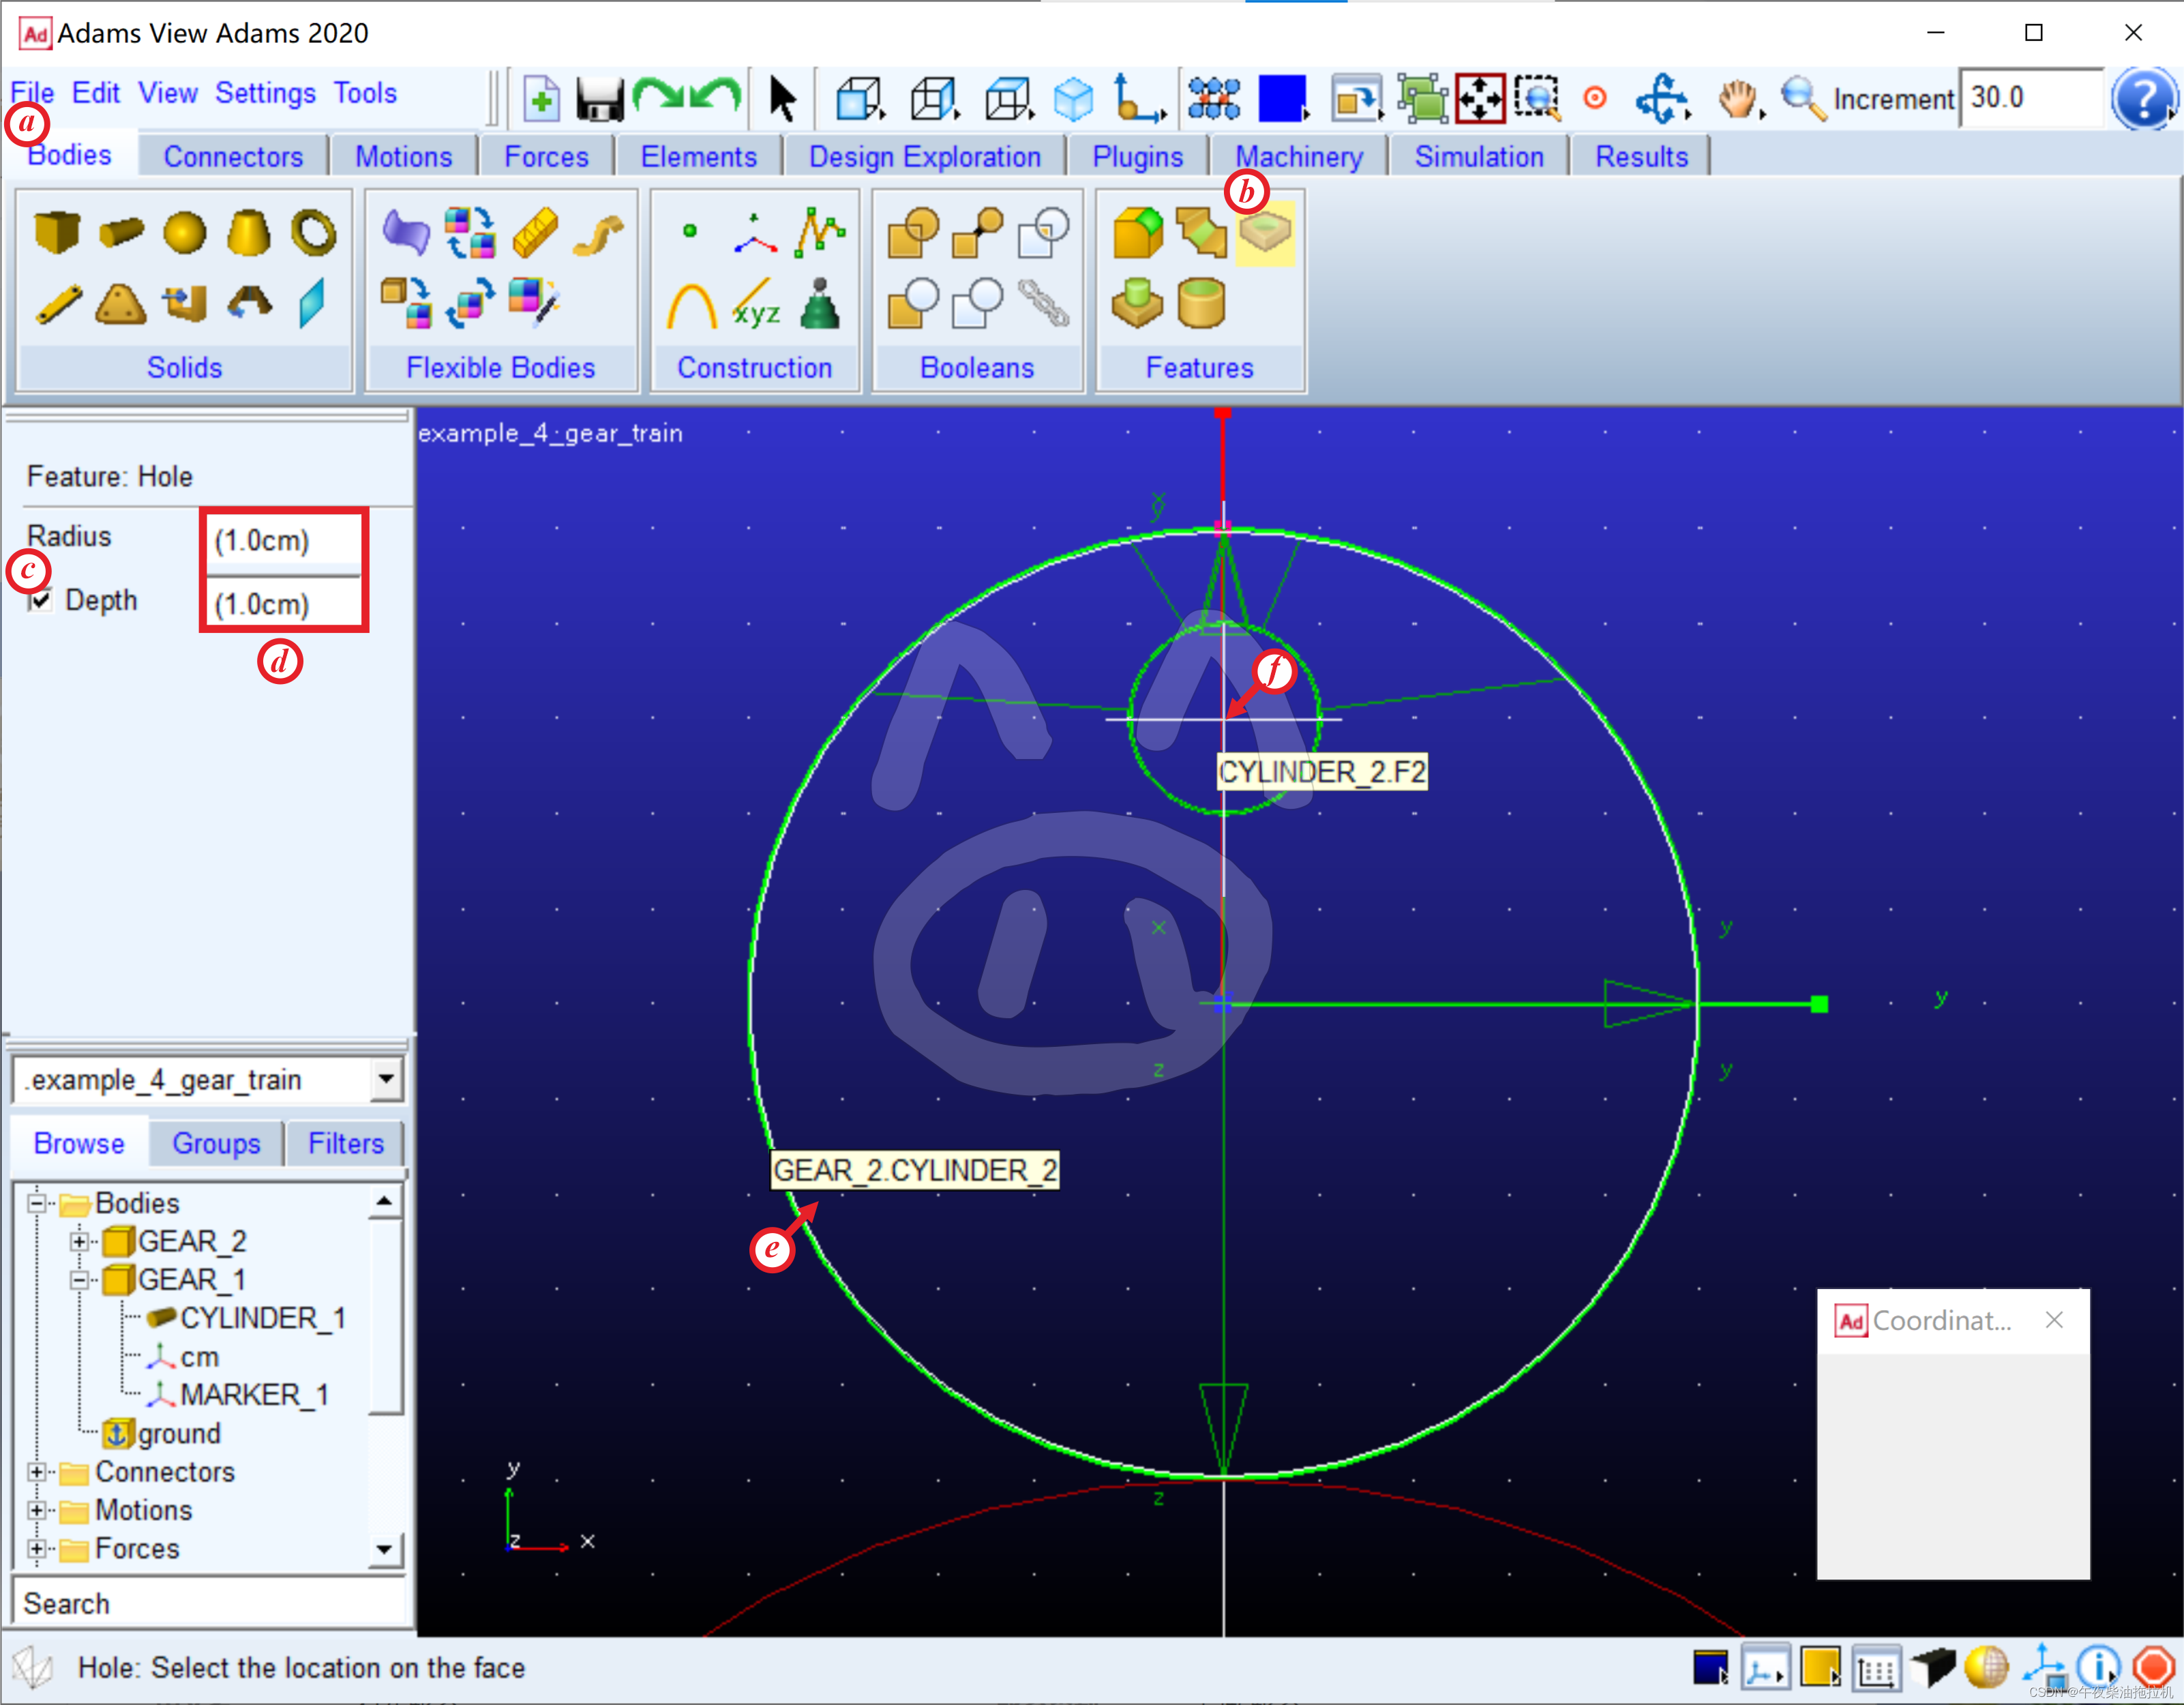This screenshot has width=2184, height=1705.
Task: Switch to the Groups browser tab
Action: 216,1143
